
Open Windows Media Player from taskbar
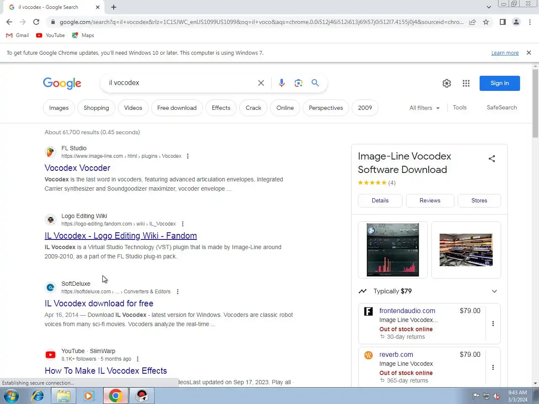click(x=89, y=396)
